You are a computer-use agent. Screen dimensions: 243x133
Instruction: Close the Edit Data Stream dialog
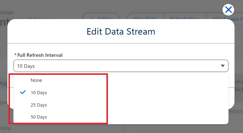pyautogui.click(x=228, y=10)
